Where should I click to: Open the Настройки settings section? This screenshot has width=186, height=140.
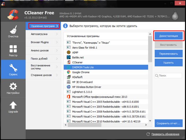[13, 88]
